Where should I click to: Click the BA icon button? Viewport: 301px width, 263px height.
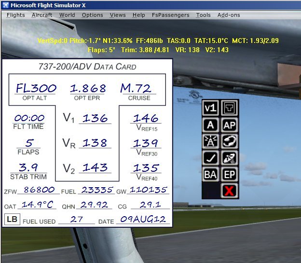coord(210,174)
